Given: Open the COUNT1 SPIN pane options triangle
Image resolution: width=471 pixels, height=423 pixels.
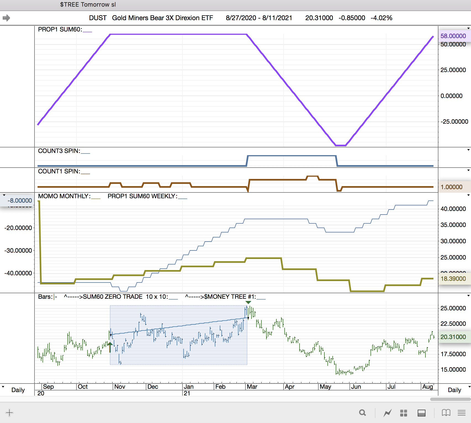Looking at the screenshot, I should (469, 170).
